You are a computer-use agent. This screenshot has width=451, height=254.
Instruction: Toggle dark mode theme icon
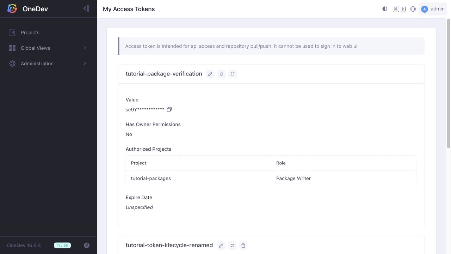385,9
